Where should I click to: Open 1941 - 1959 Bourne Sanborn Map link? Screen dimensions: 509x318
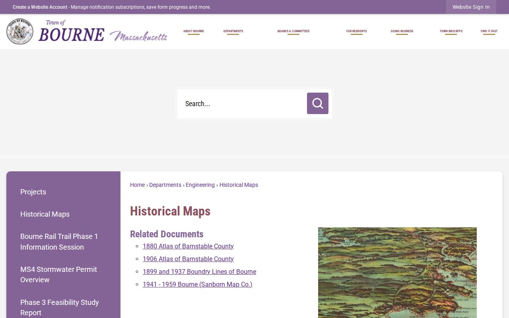point(198,284)
